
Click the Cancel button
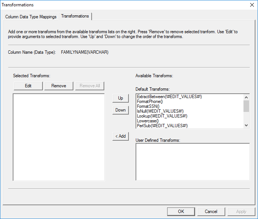click(211, 212)
